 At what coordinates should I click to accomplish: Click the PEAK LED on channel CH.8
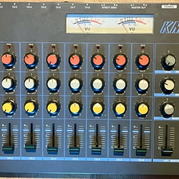point(143,48)
